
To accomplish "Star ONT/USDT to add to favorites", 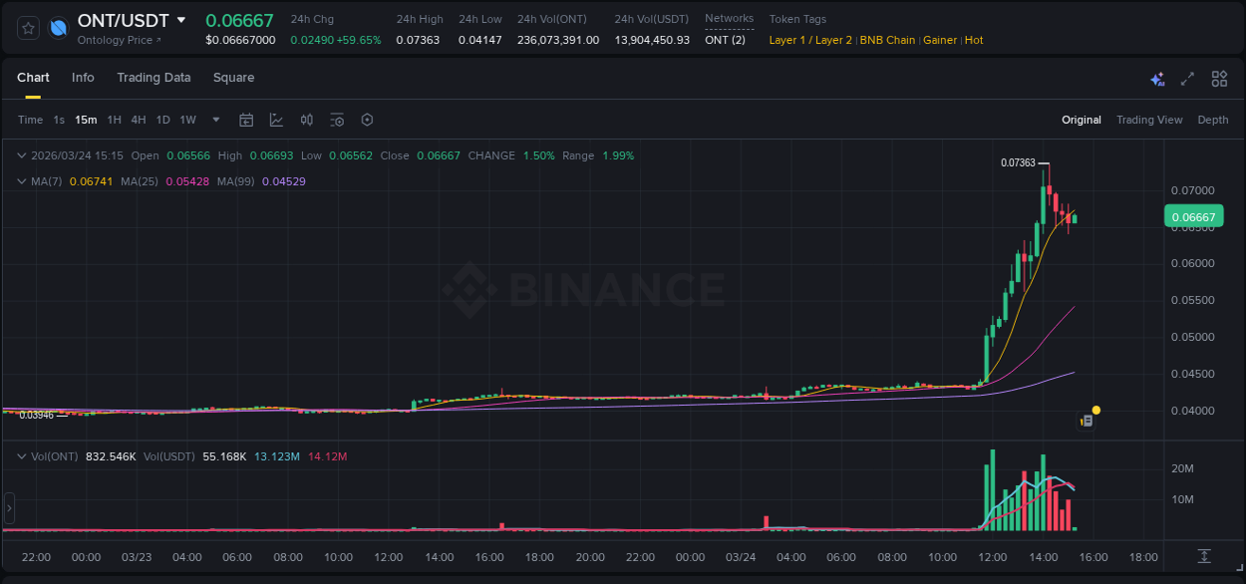I will [x=27, y=28].
